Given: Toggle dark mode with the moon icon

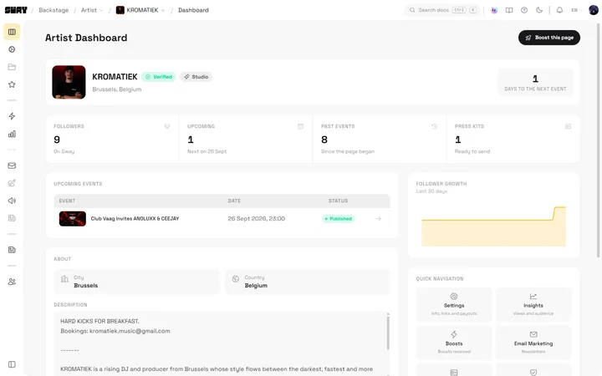Looking at the screenshot, I should pos(539,10).
